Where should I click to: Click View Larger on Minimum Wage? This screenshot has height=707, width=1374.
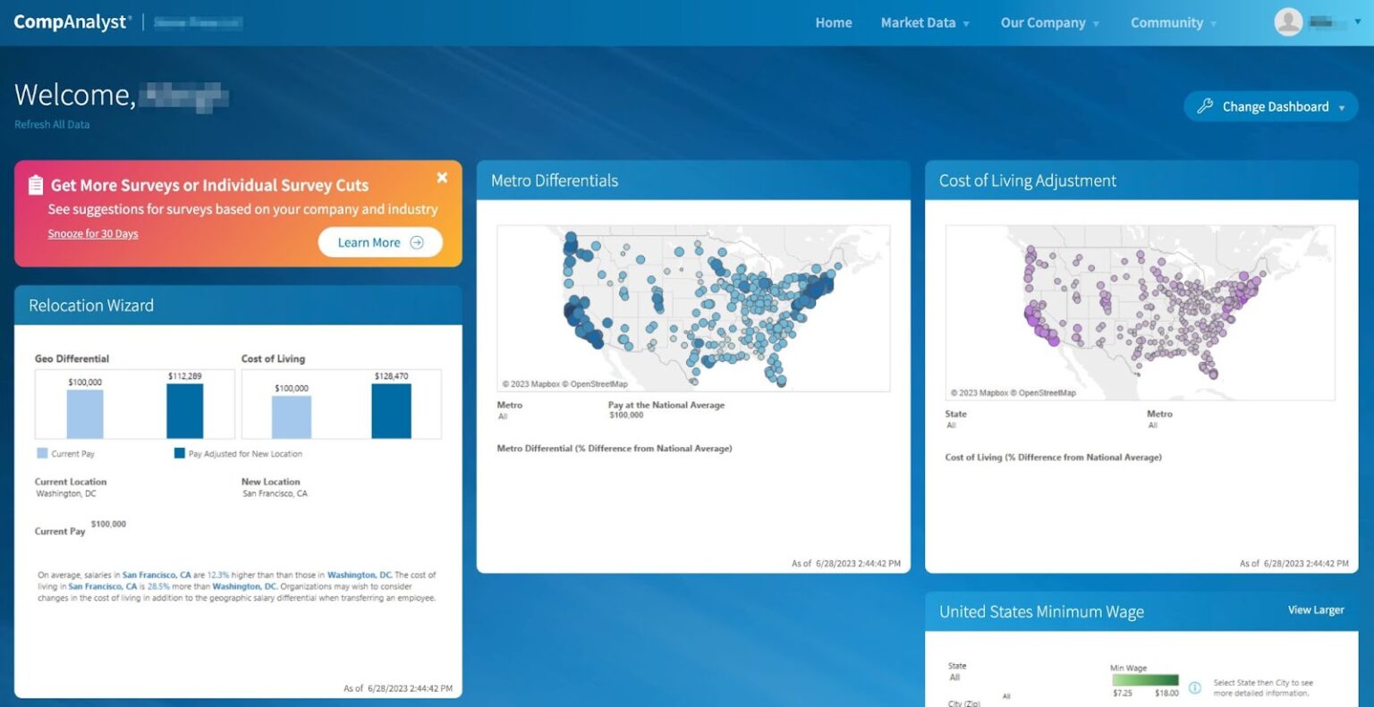pyautogui.click(x=1316, y=610)
